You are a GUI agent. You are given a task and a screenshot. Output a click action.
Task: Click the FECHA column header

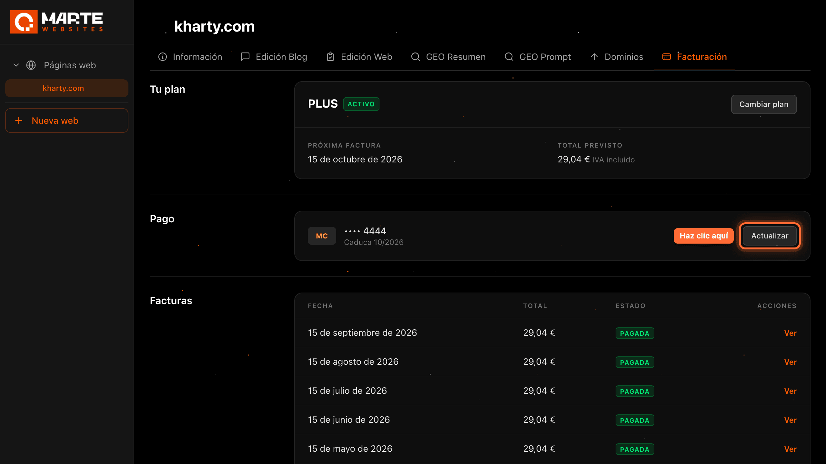320,306
